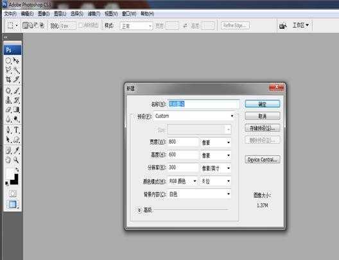This screenshot has height=260, width=339.
Task: Choose the New Selection mode icon
Action: [x=25, y=26]
